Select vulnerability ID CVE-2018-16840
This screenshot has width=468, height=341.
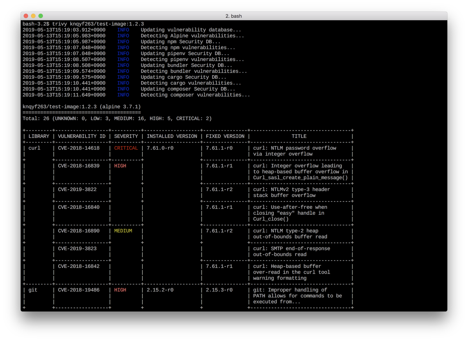click(79, 207)
